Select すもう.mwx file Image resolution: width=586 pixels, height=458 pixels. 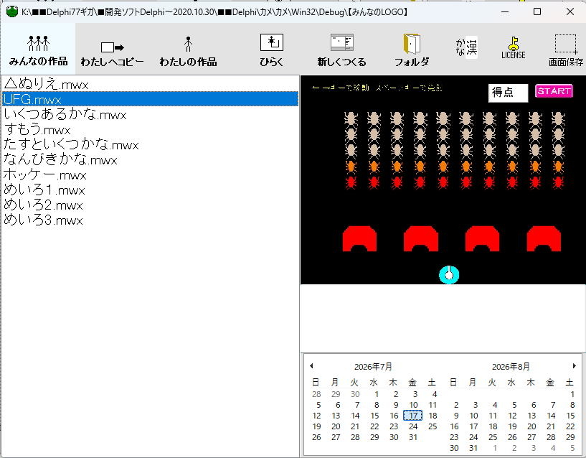pos(150,129)
